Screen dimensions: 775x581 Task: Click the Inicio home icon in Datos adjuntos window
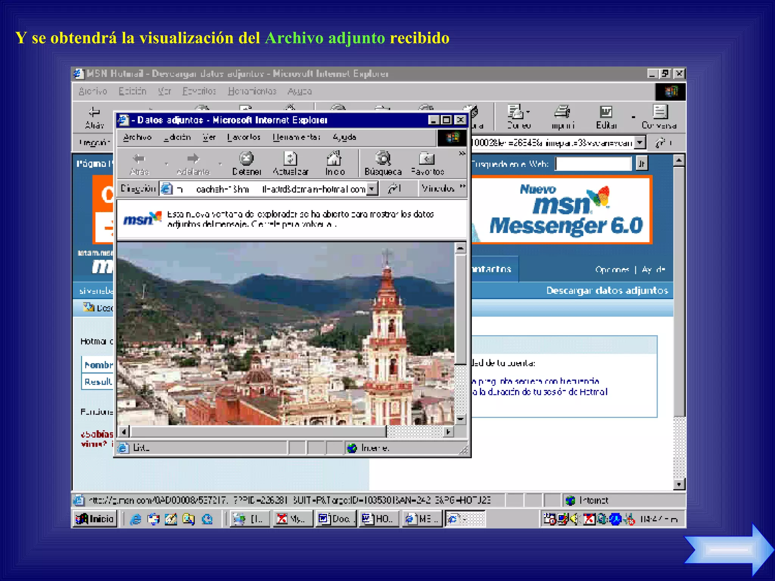pyautogui.click(x=335, y=158)
